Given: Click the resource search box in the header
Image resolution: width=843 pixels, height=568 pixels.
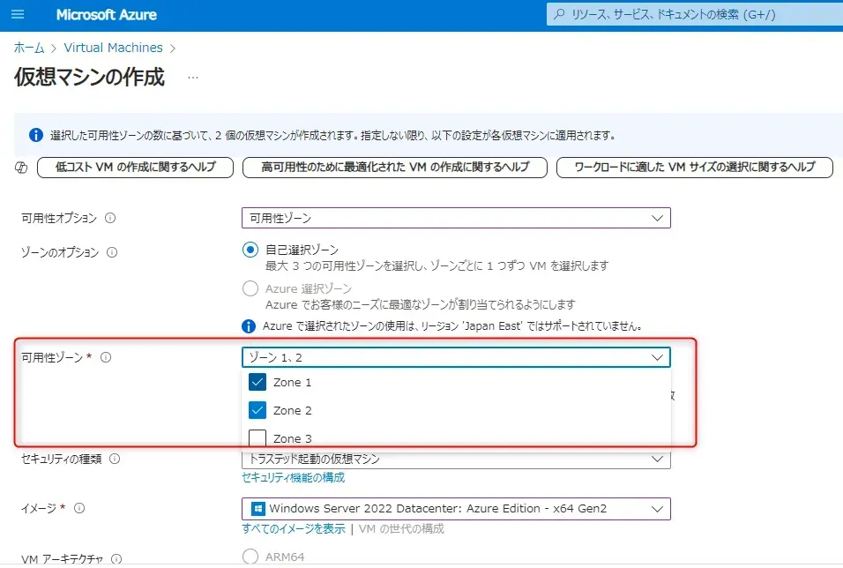Looking at the screenshot, I should pyautogui.click(x=688, y=15).
